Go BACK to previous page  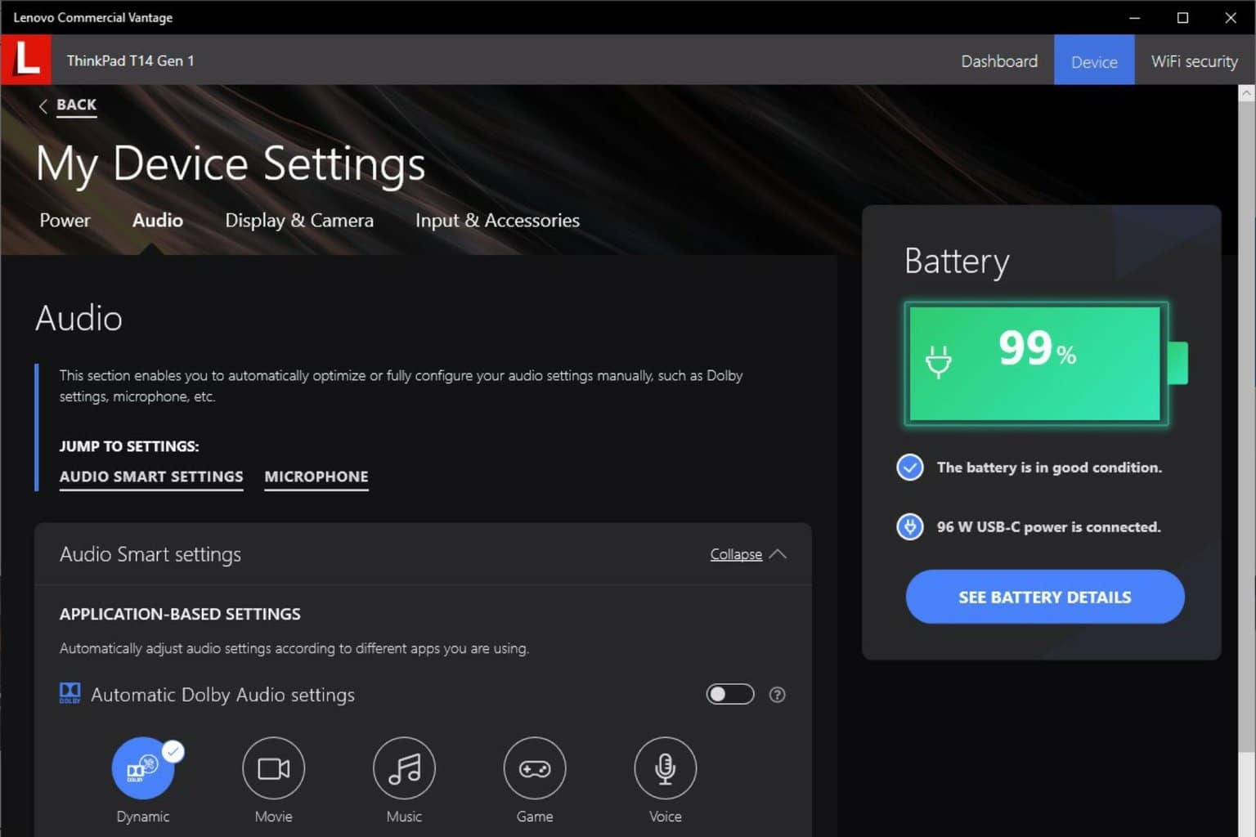coord(77,105)
